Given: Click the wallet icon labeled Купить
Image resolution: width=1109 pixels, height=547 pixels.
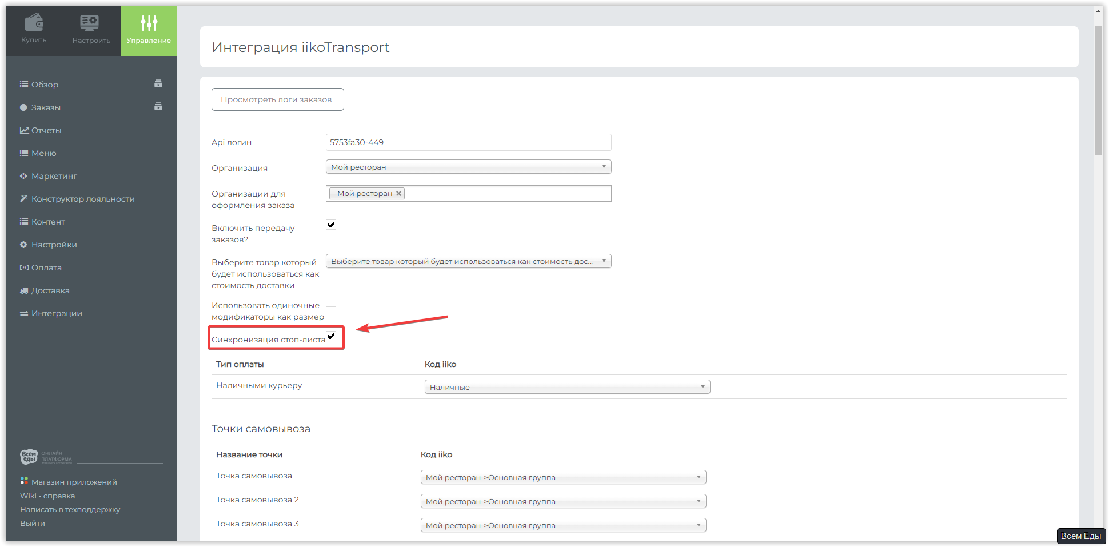Looking at the screenshot, I should click(34, 23).
